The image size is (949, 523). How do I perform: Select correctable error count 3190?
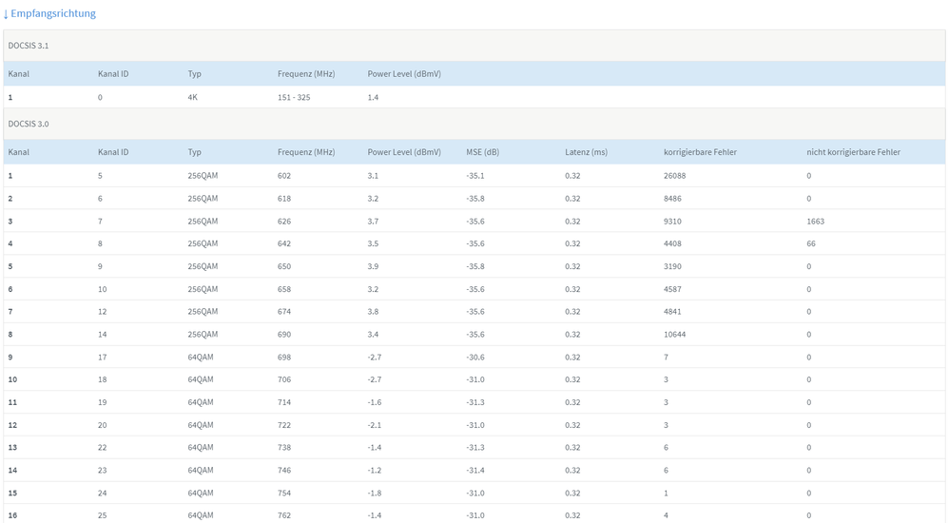coord(672,266)
